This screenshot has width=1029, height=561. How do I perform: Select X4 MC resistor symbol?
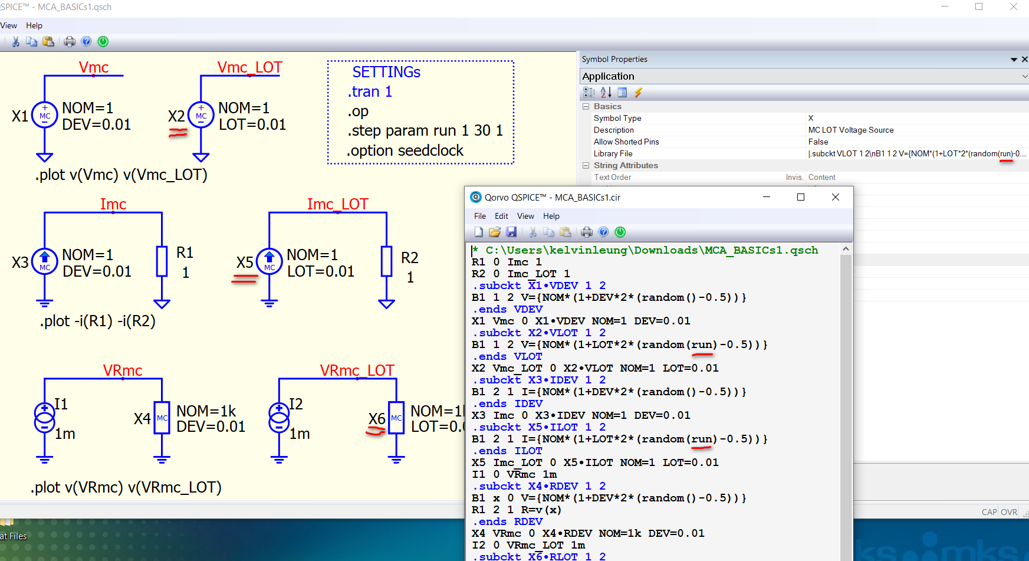(x=162, y=418)
